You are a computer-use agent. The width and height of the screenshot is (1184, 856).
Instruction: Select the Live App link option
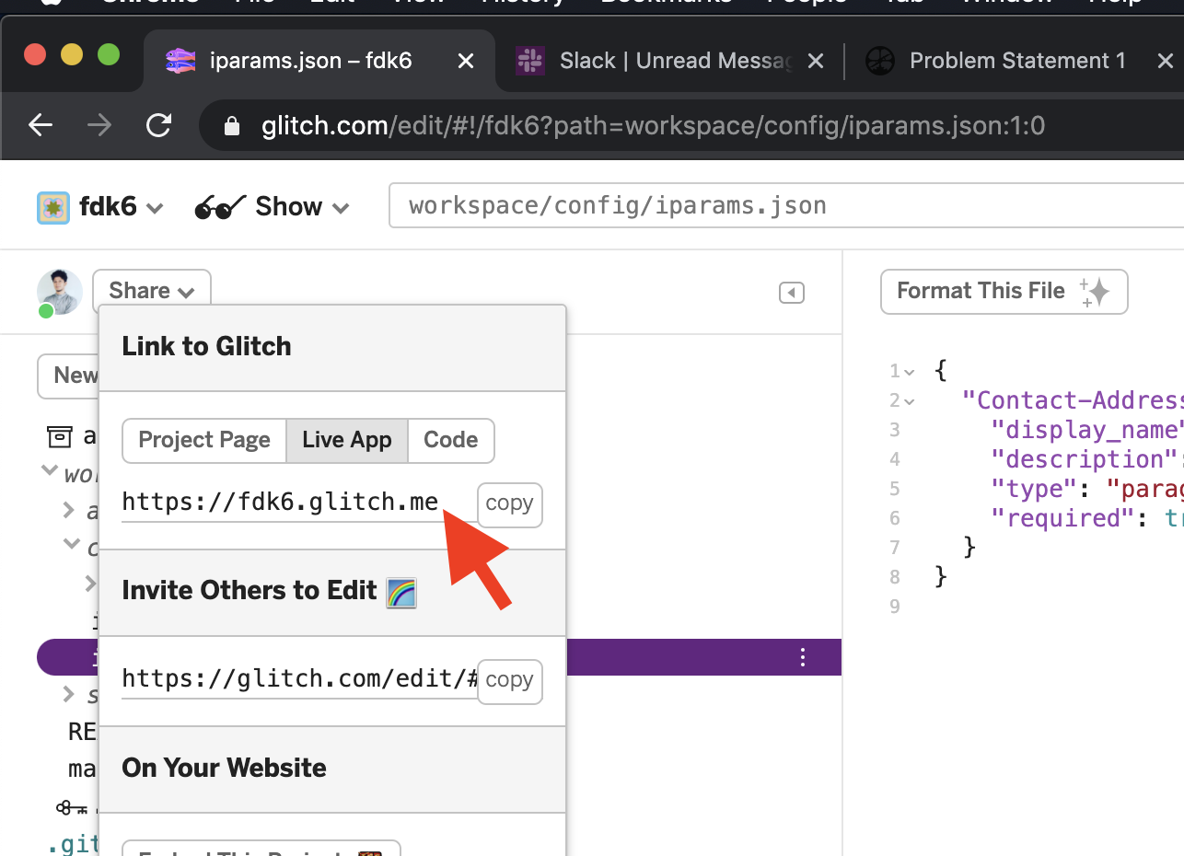pos(347,440)
